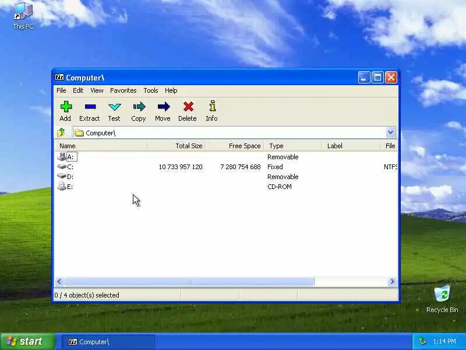Screen dimensions: 466x350
Task: Click the Computer\ taskbar button
Action: (108, 342)
